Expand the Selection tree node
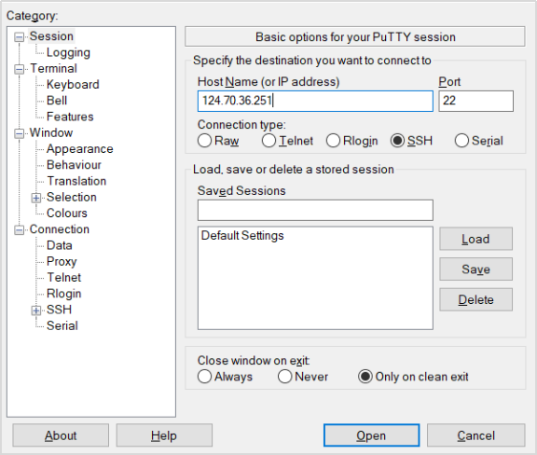The image size is (537, 455). coord(36,198)
